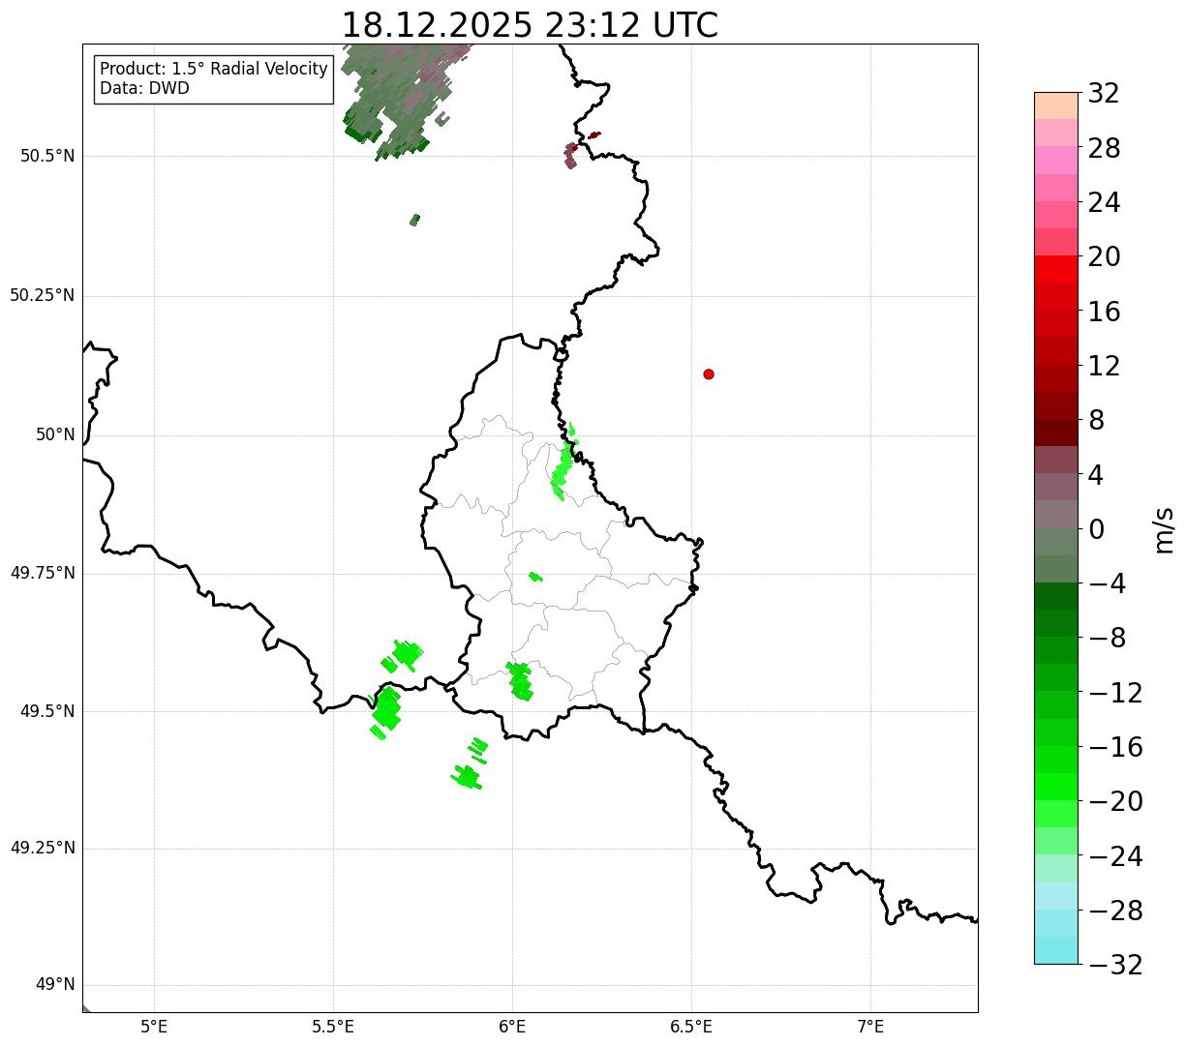
Task: Click the Data: DWD text
Action: pos(145,88)
